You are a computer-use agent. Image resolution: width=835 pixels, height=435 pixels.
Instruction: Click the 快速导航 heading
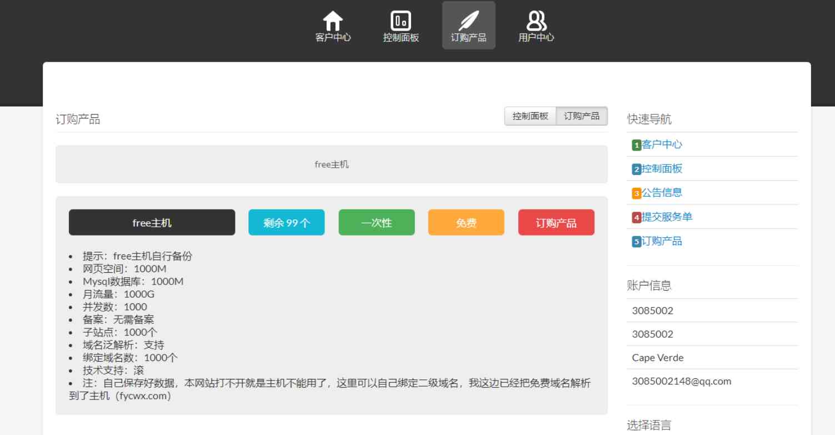[x=649, y=119]
